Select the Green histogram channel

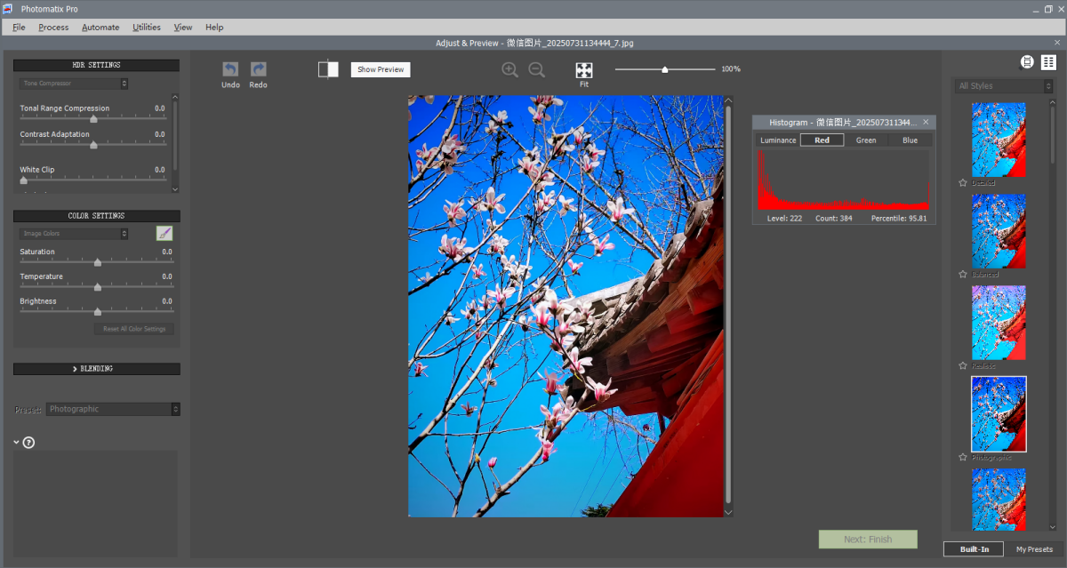click(x=865, y=140)
